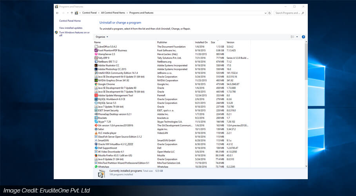
Task: Click the Git version 1.8.4 icon
Action: [96, 125]
